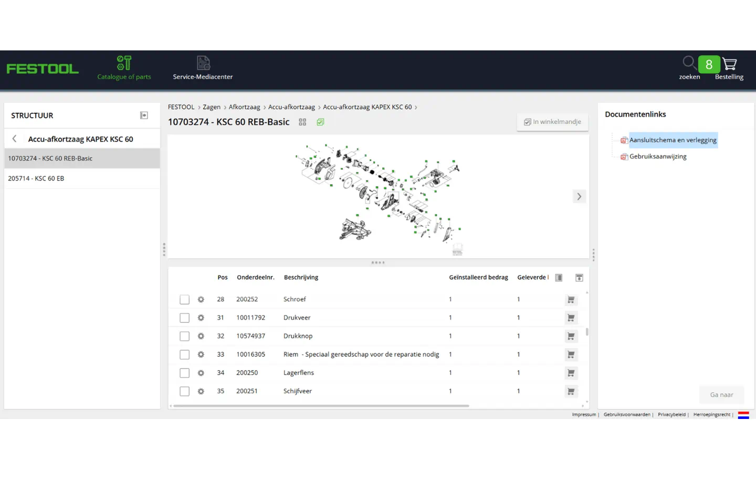Click the right panel resize handle
Image resolution: width=756 pixels, height=504 pixels.
pos(593,255)
